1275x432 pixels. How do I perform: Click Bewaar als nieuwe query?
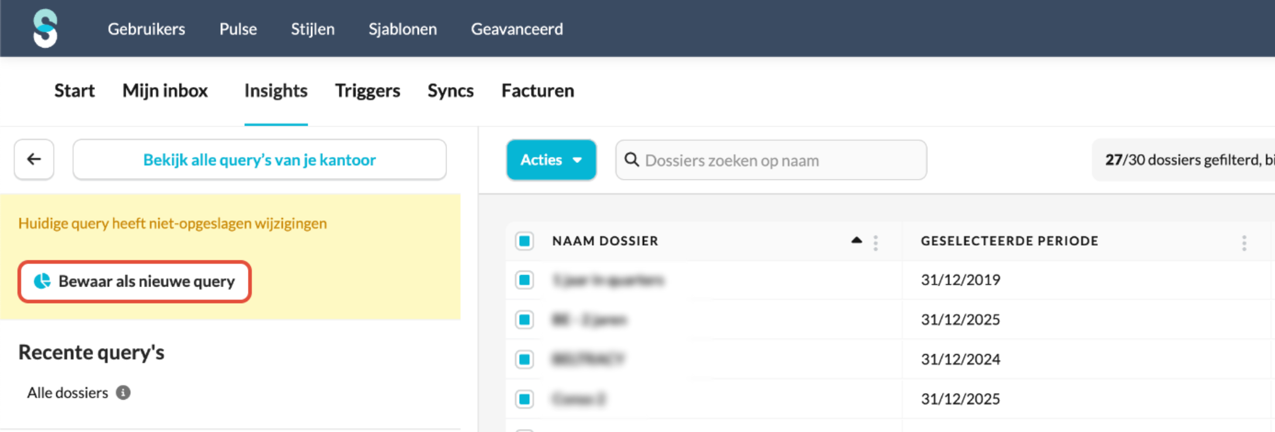point(135,281)
